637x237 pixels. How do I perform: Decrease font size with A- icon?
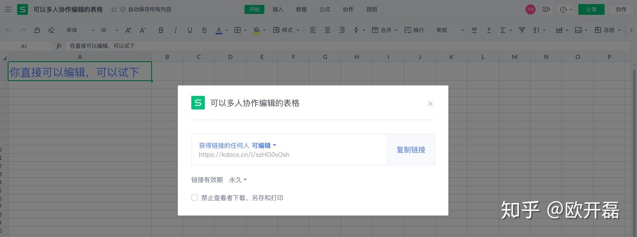pos(143,30)
